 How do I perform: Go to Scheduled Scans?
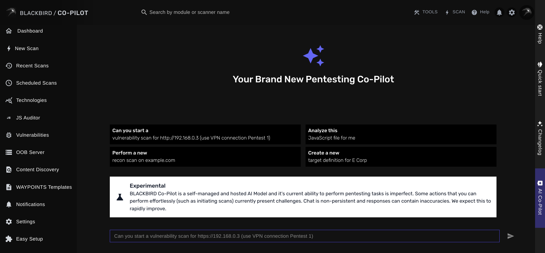point(36,83)
